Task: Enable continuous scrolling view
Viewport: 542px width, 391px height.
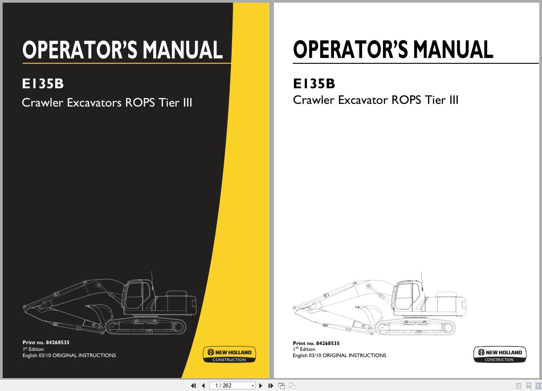Action: coord(529,386)
